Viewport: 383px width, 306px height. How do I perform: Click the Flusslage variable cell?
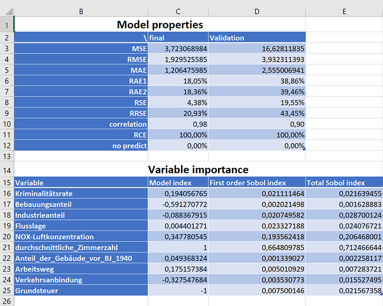pos(81,226)
